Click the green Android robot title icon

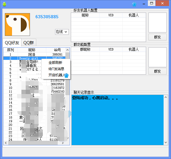[4, 4]
